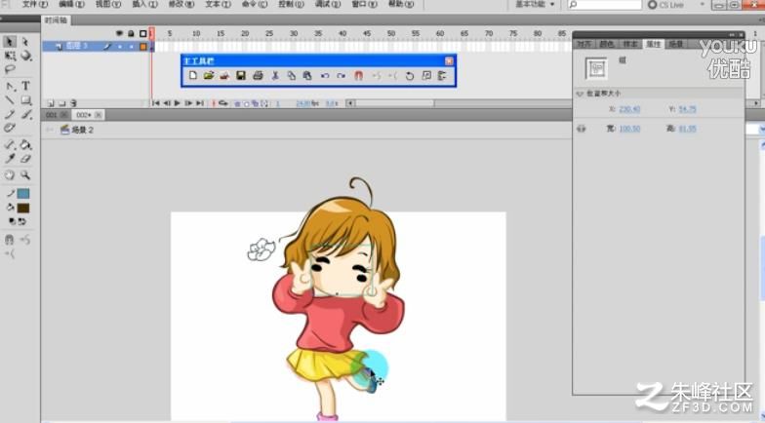765x423 pixels.
Task: Select the Deco tool
Action: point(10,129)
